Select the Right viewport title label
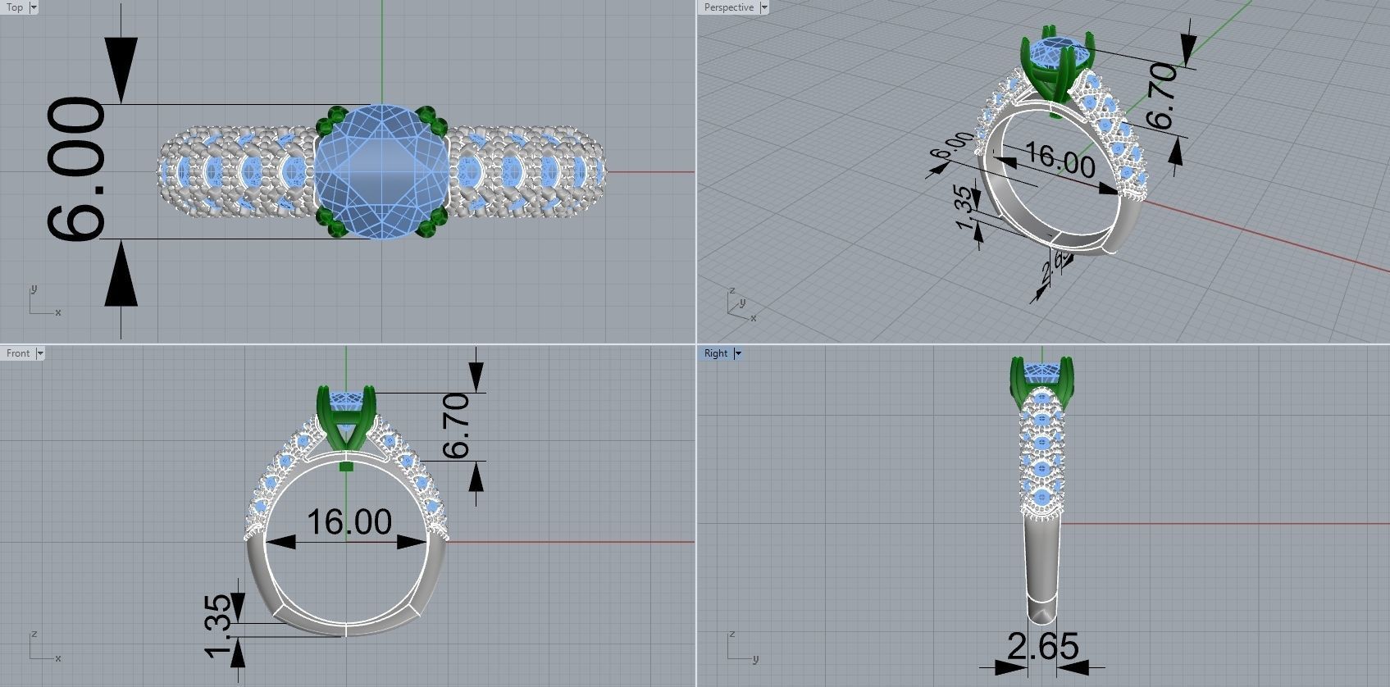This screenshot has height=687, width=1390. [716, 353]
